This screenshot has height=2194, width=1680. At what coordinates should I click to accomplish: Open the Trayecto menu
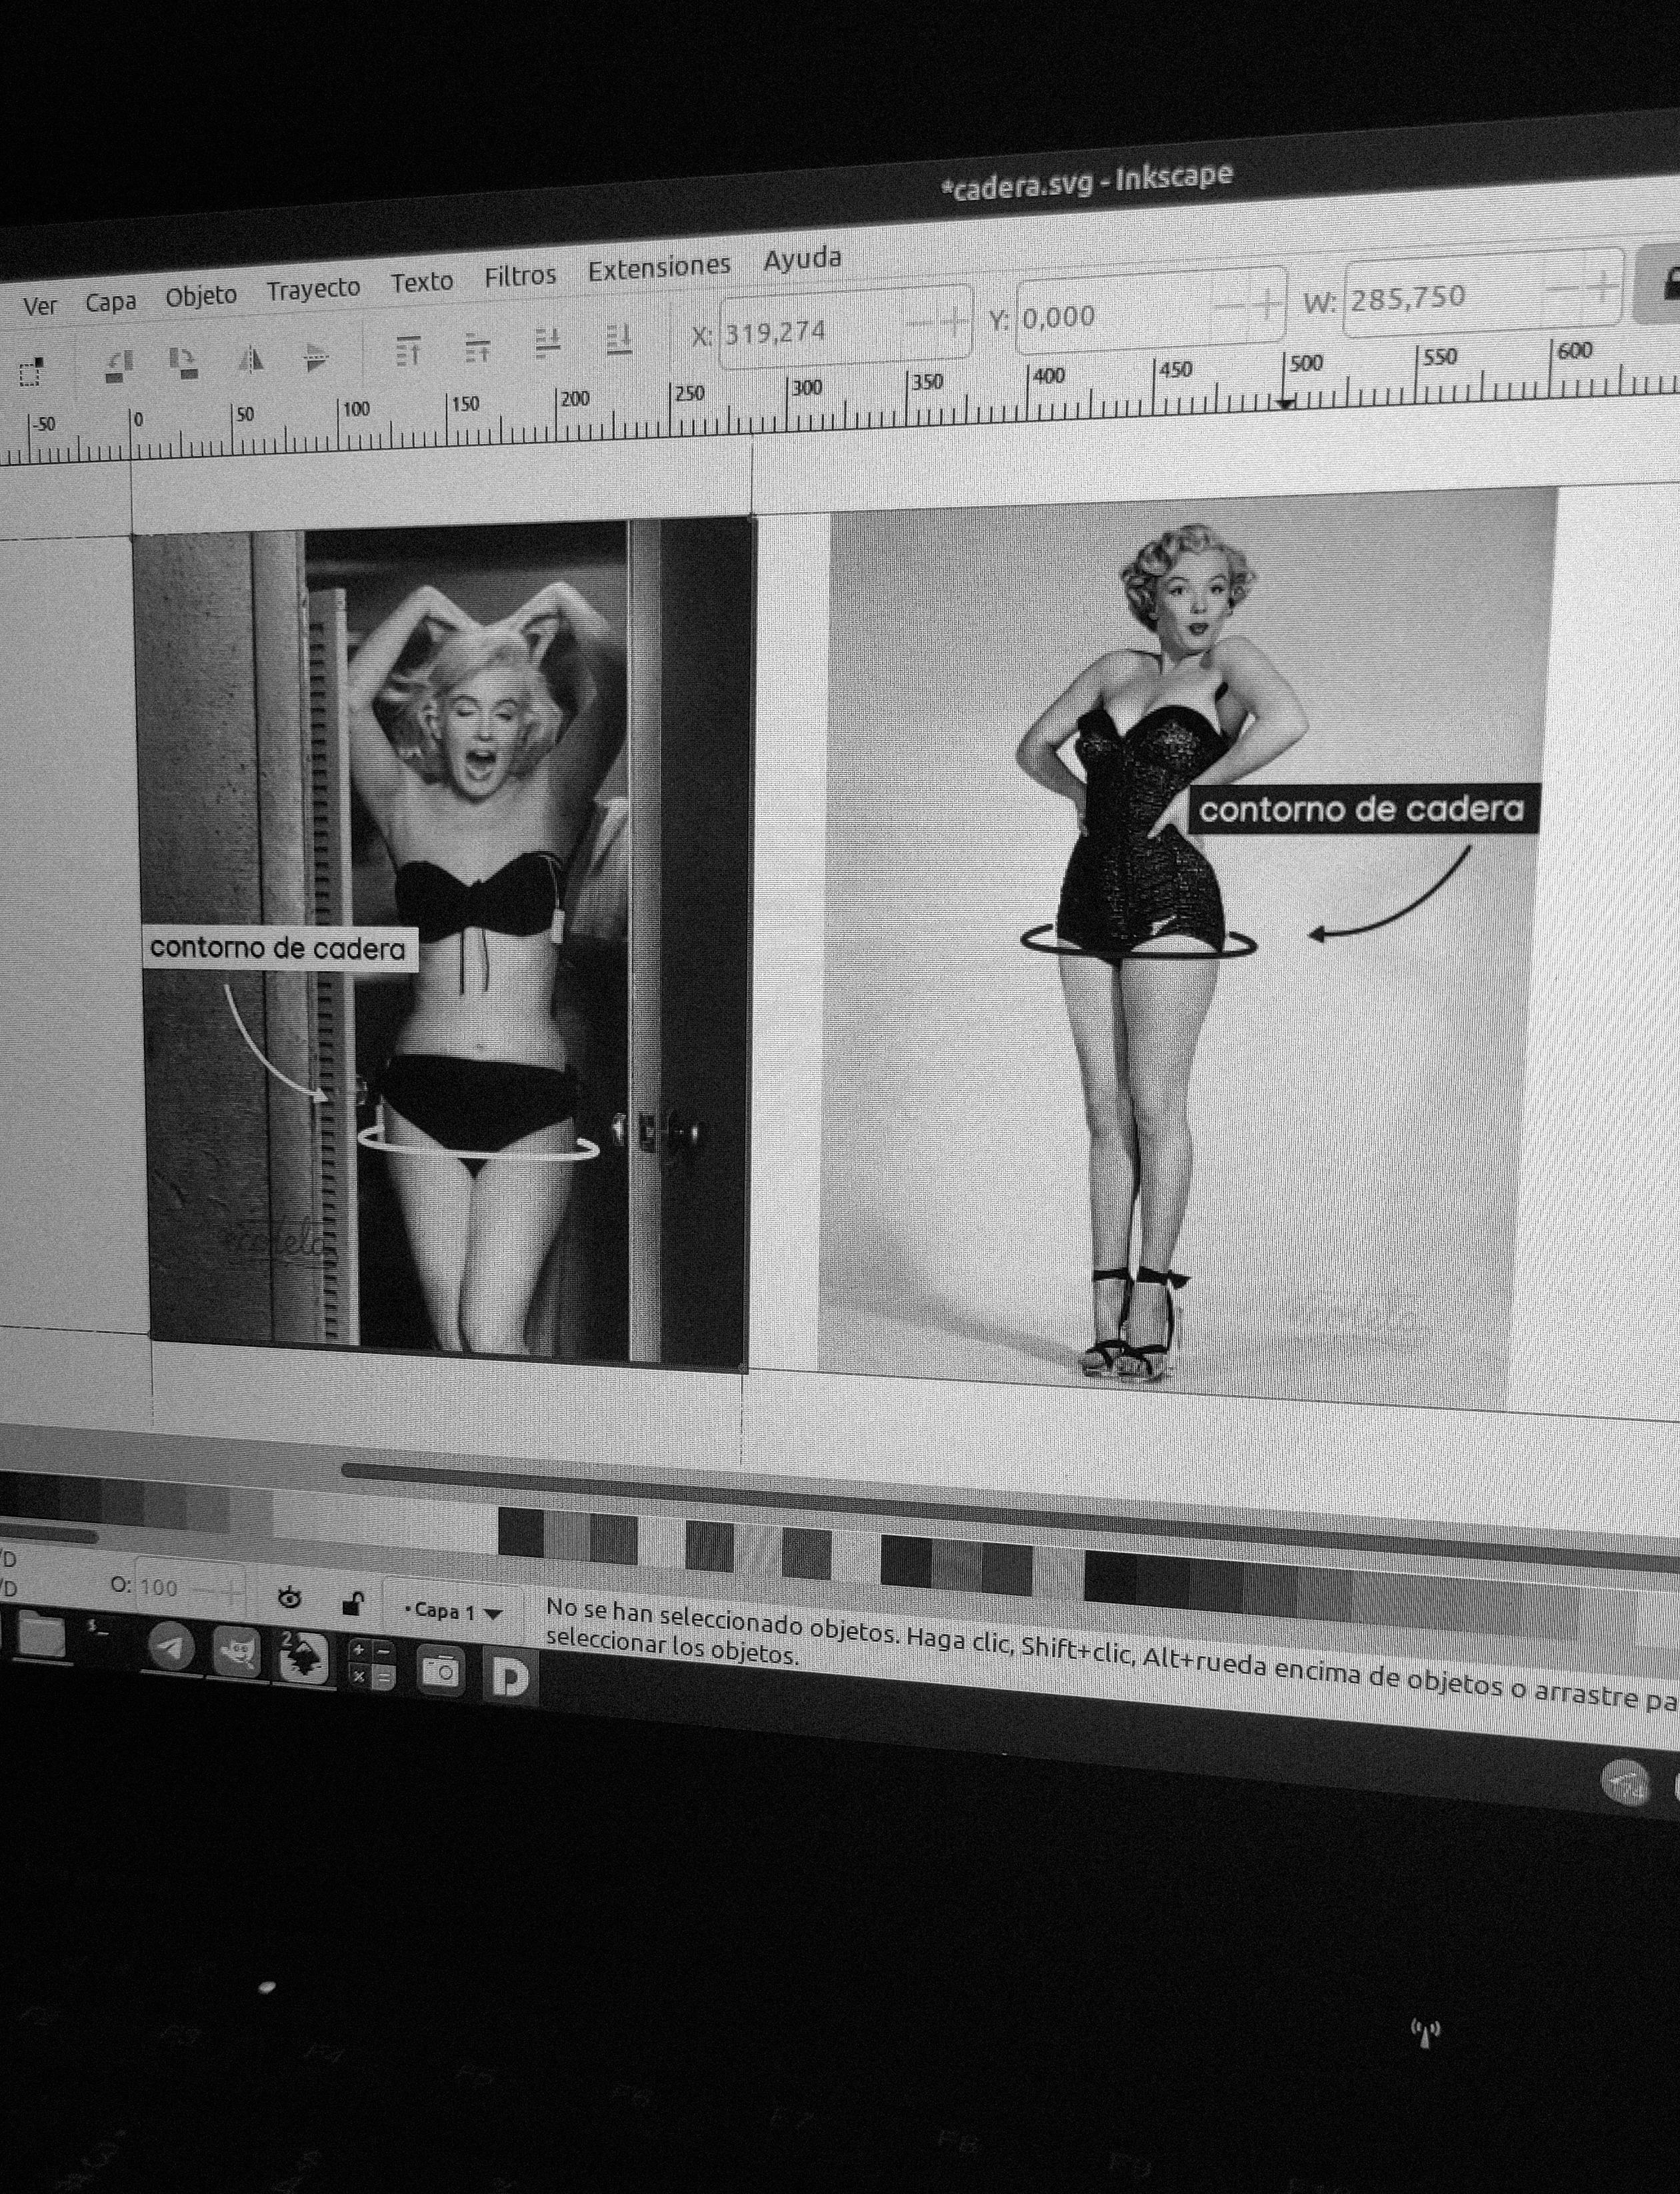[313, 288]
